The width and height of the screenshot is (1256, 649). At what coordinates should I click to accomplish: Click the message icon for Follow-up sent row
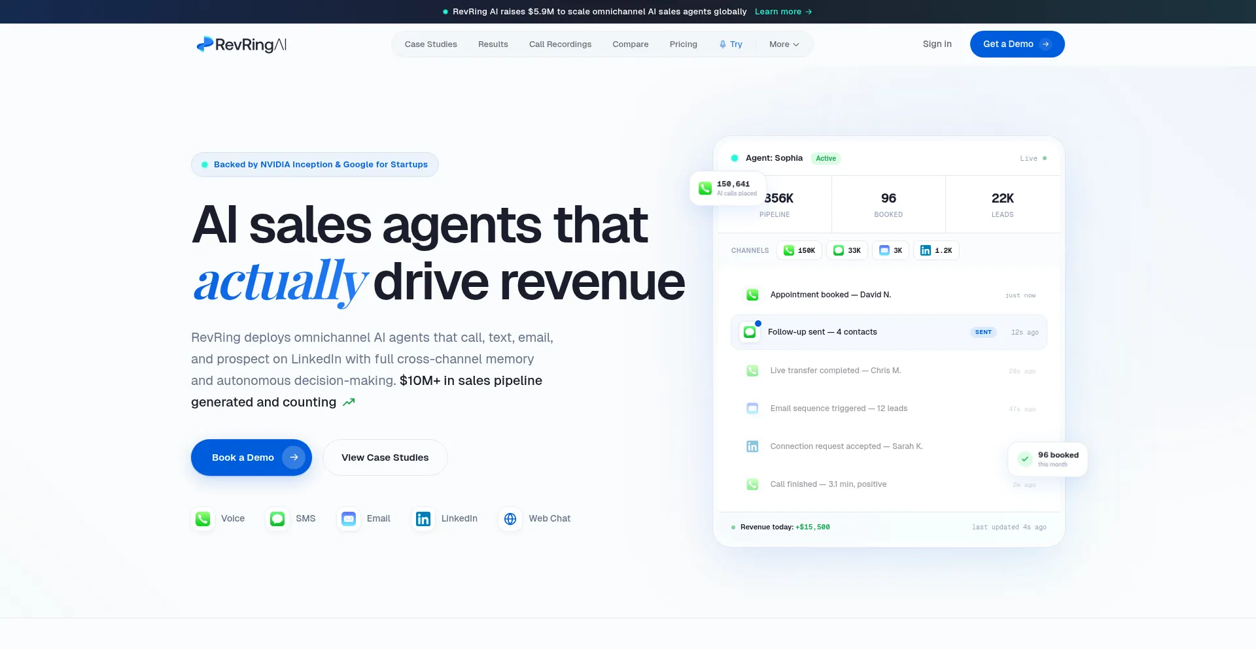coord(750,332)
